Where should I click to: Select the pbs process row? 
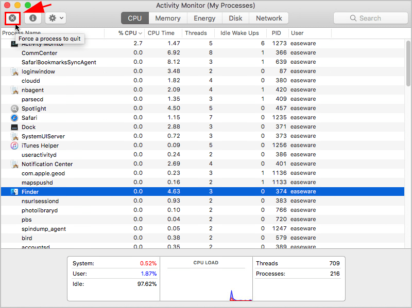coord(202,220)
